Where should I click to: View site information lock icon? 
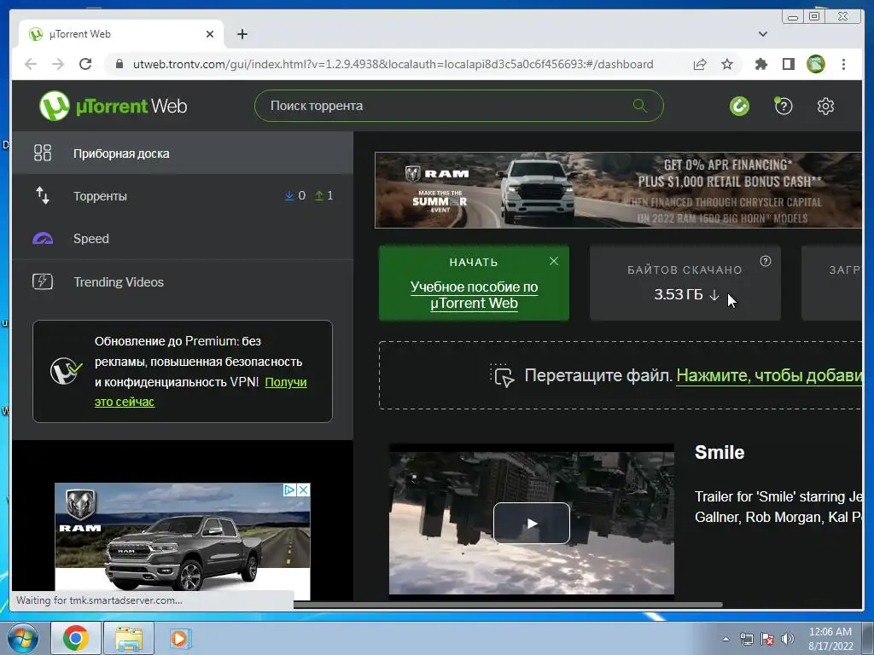click(119, 64)
